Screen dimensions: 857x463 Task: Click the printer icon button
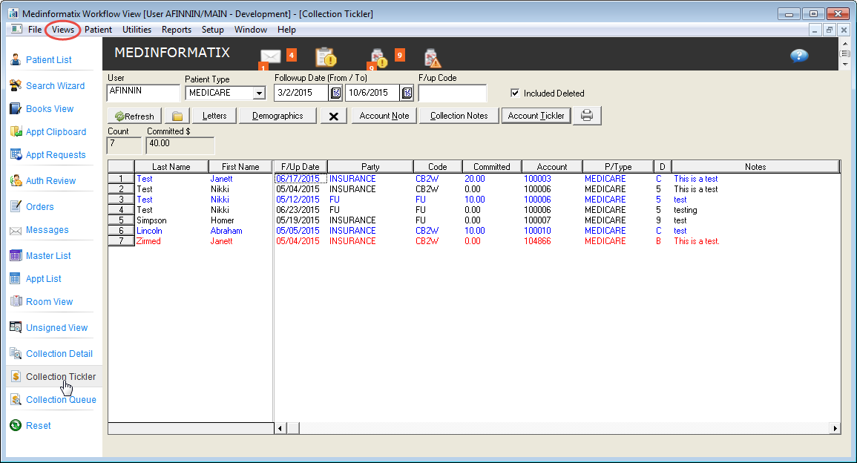click(587, 116)
